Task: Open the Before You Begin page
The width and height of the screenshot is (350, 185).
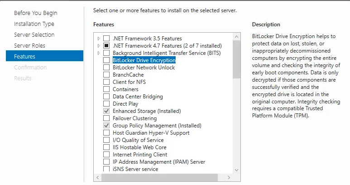Action: (x=35, y=13)
